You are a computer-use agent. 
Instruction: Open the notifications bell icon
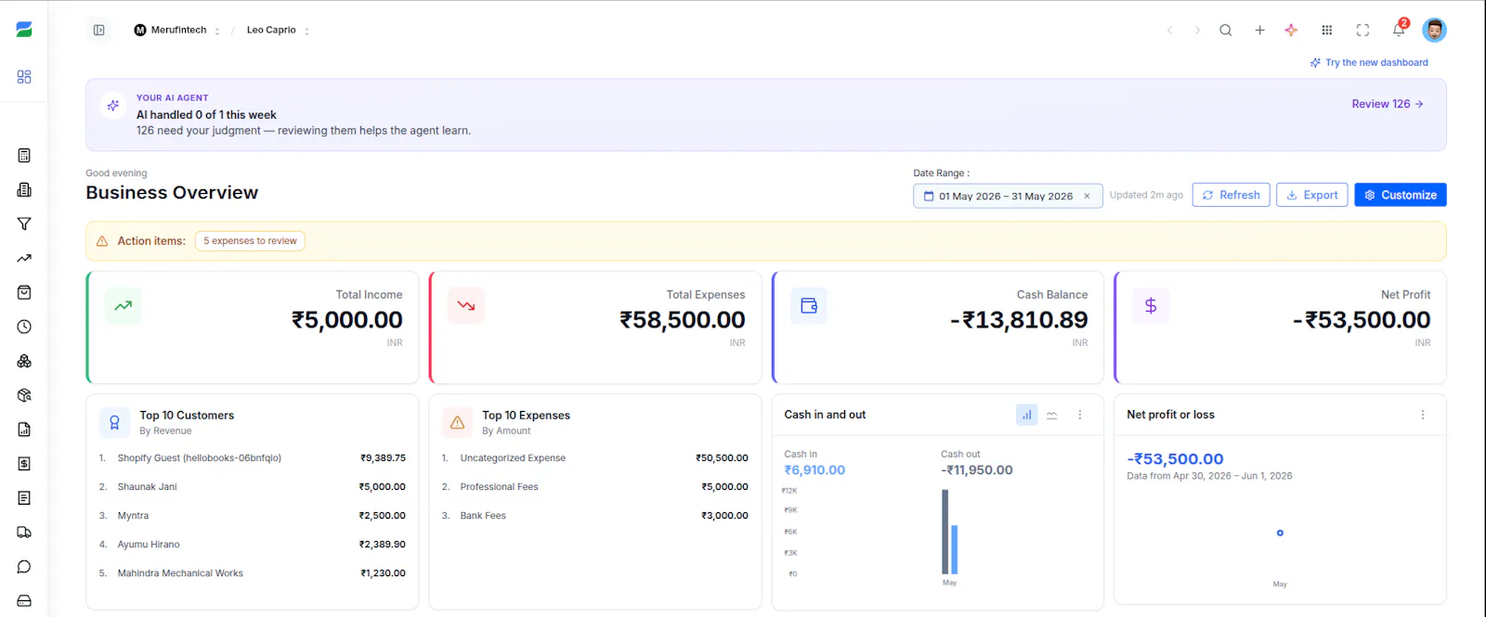point(1399,30)
